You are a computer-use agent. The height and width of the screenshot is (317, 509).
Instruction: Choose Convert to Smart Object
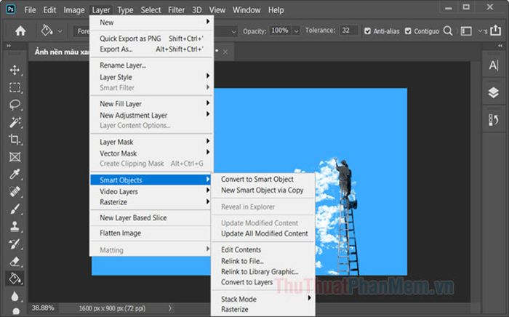[257, 179]
